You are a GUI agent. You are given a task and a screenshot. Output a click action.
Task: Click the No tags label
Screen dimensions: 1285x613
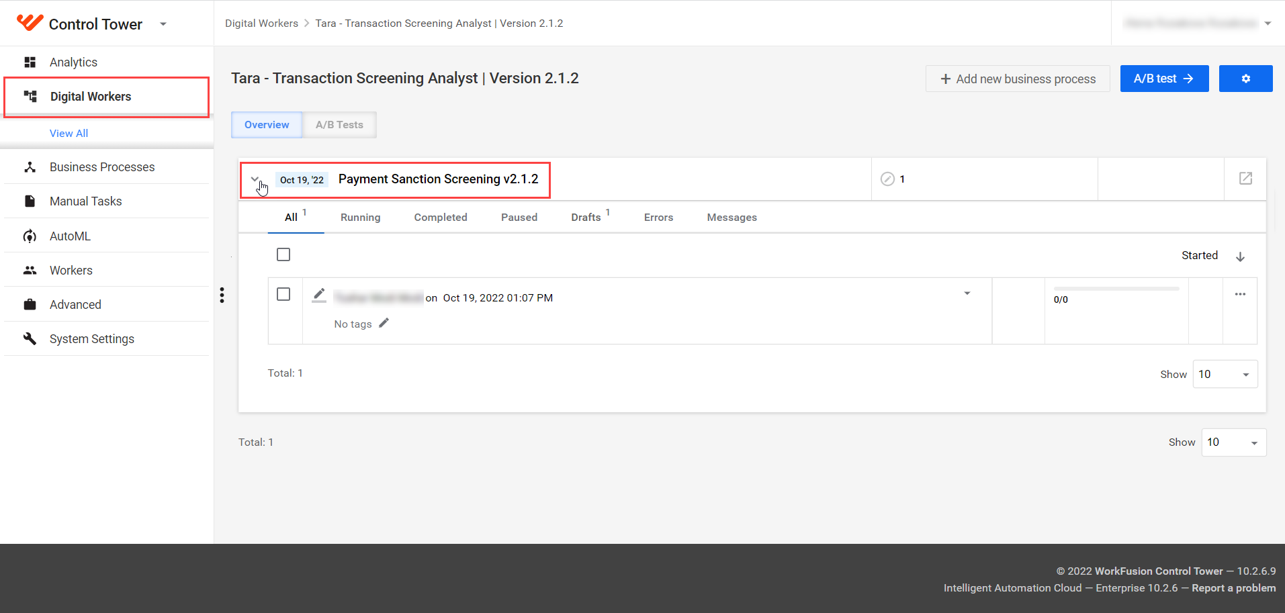pos(353,324)
